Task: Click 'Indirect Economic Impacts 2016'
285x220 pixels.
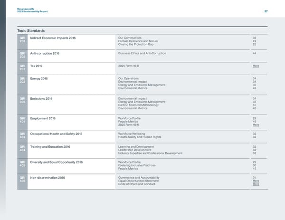Action: click(53, 38)
